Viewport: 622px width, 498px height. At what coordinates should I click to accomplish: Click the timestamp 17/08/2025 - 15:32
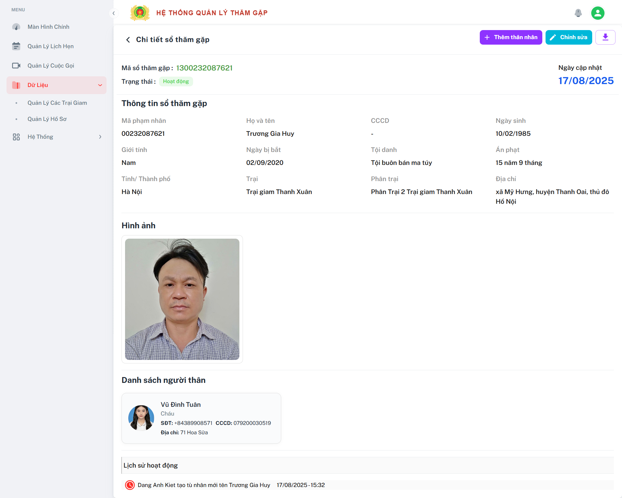pyautogui.click(x=301, y=485)
